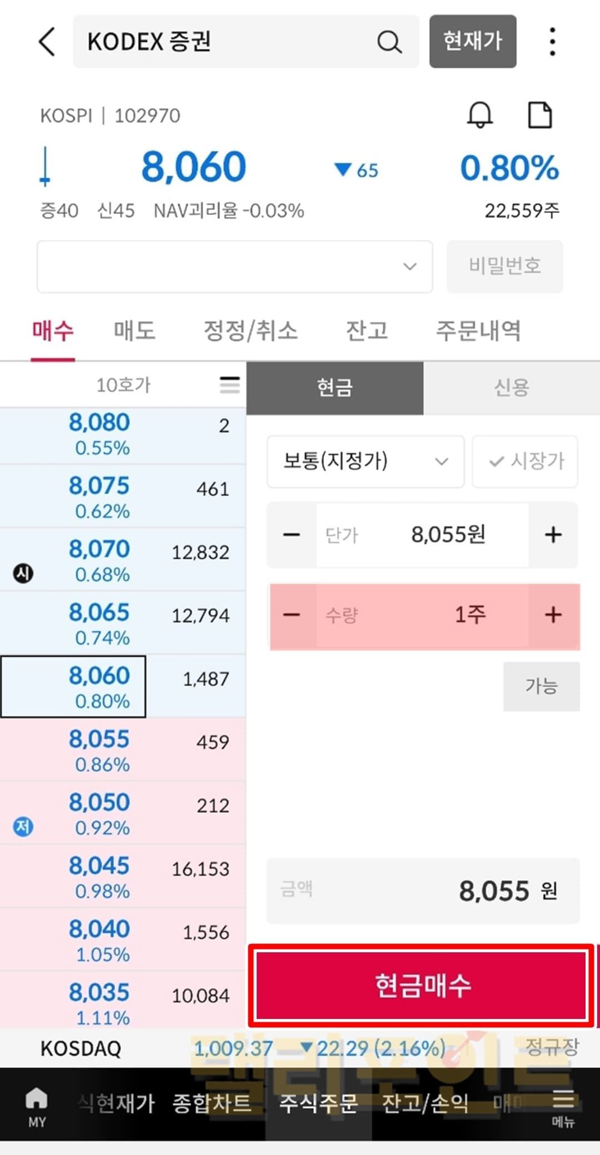Image resolution: width=600 pixels, height=1155 pixels.
Task: Increase 단가 price with plus button
Action: point(553,535)
